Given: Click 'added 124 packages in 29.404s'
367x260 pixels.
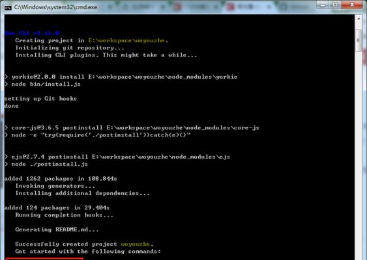Looking at the screenshot, I should (57, 208).
